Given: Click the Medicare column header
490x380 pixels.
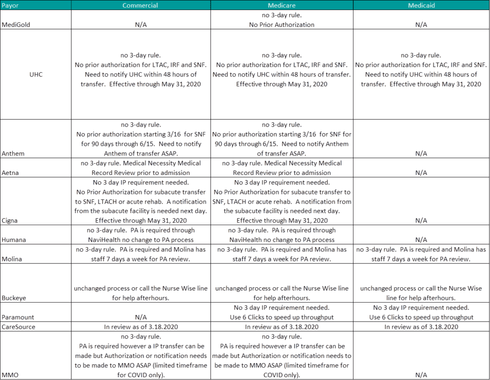Looking at the screenshot, I should tap(281, 5).
